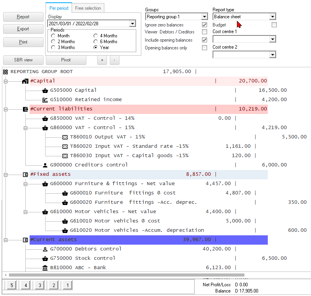
Task: Open the Pivot view
Action: [x=66, y=60]
